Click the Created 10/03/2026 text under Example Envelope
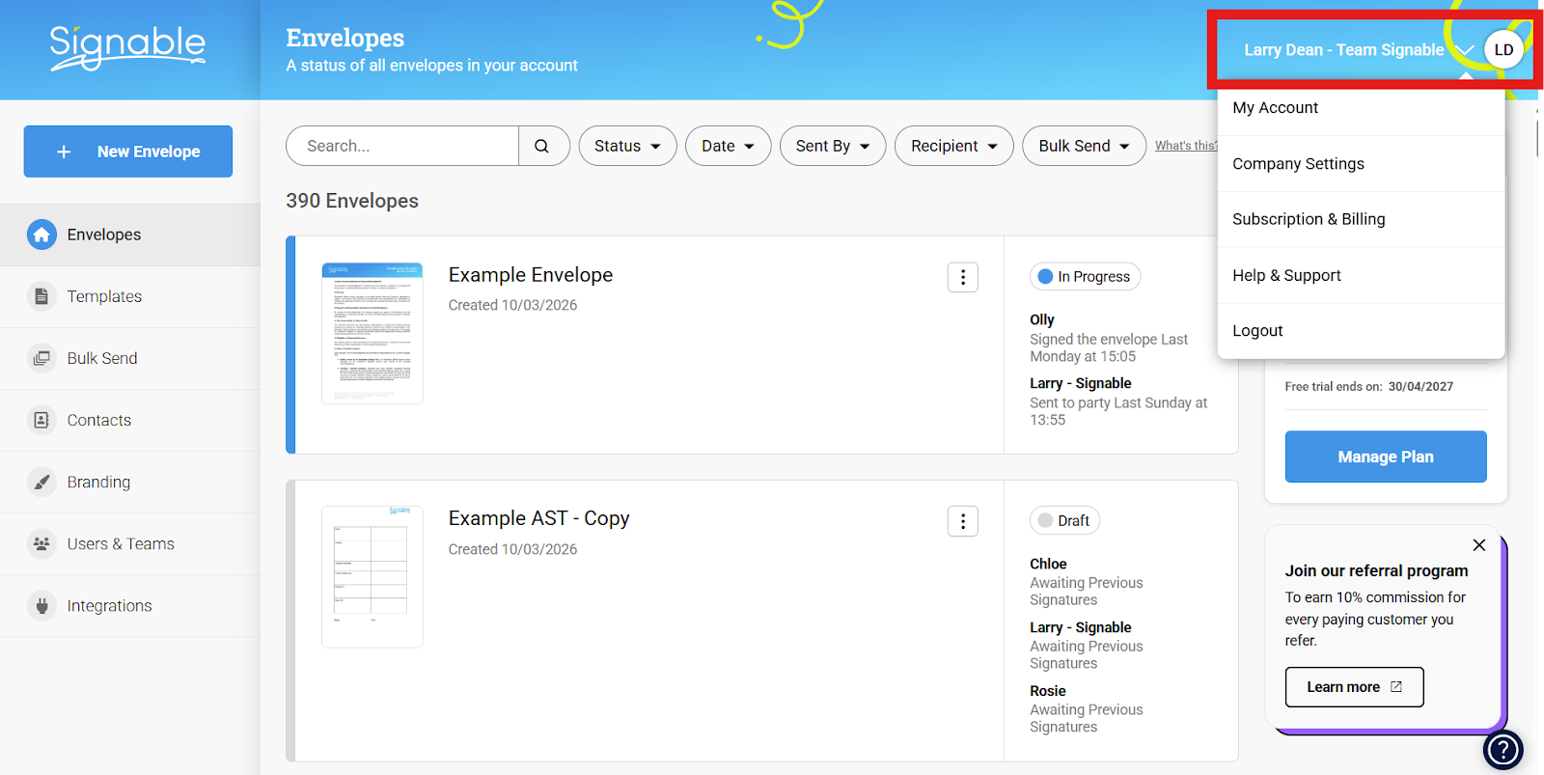The width and height of the screenshot is (1544, 775). 512,305
